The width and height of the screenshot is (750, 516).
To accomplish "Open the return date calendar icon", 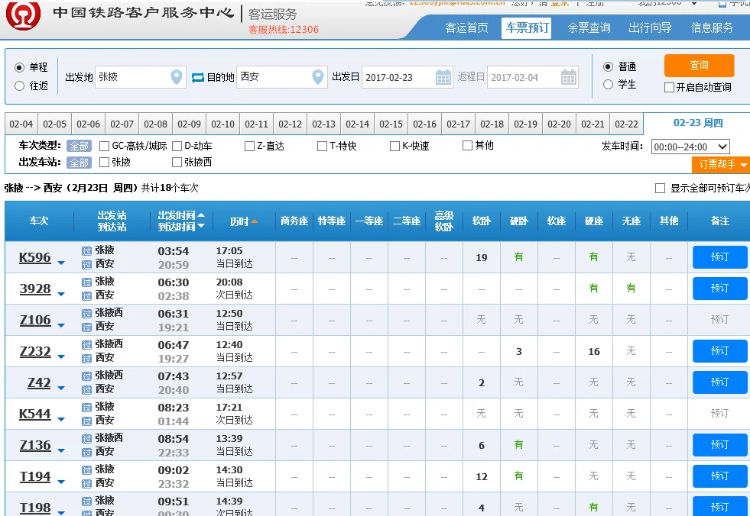I will (x=567, y=77).
